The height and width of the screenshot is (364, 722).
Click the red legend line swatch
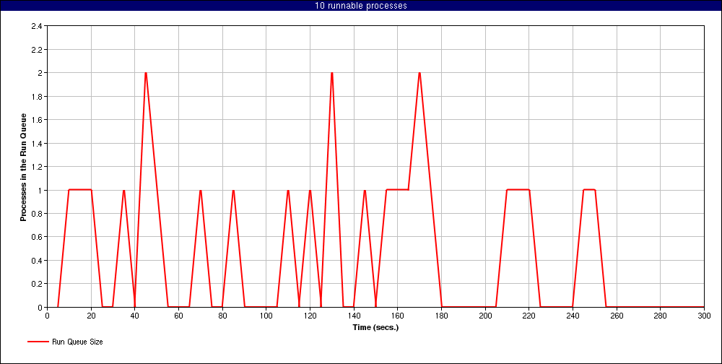[x=38, y=342]
